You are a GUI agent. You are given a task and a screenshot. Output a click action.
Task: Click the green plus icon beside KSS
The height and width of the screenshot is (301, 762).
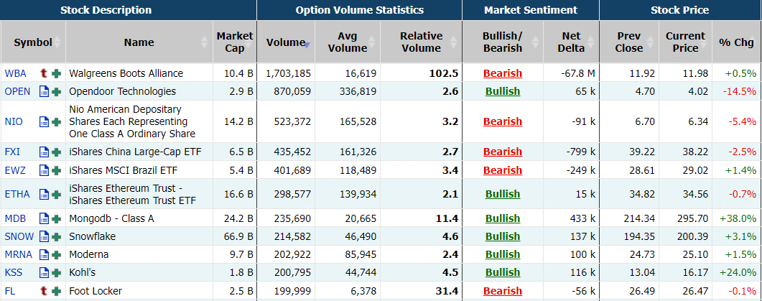coord(56,272)
